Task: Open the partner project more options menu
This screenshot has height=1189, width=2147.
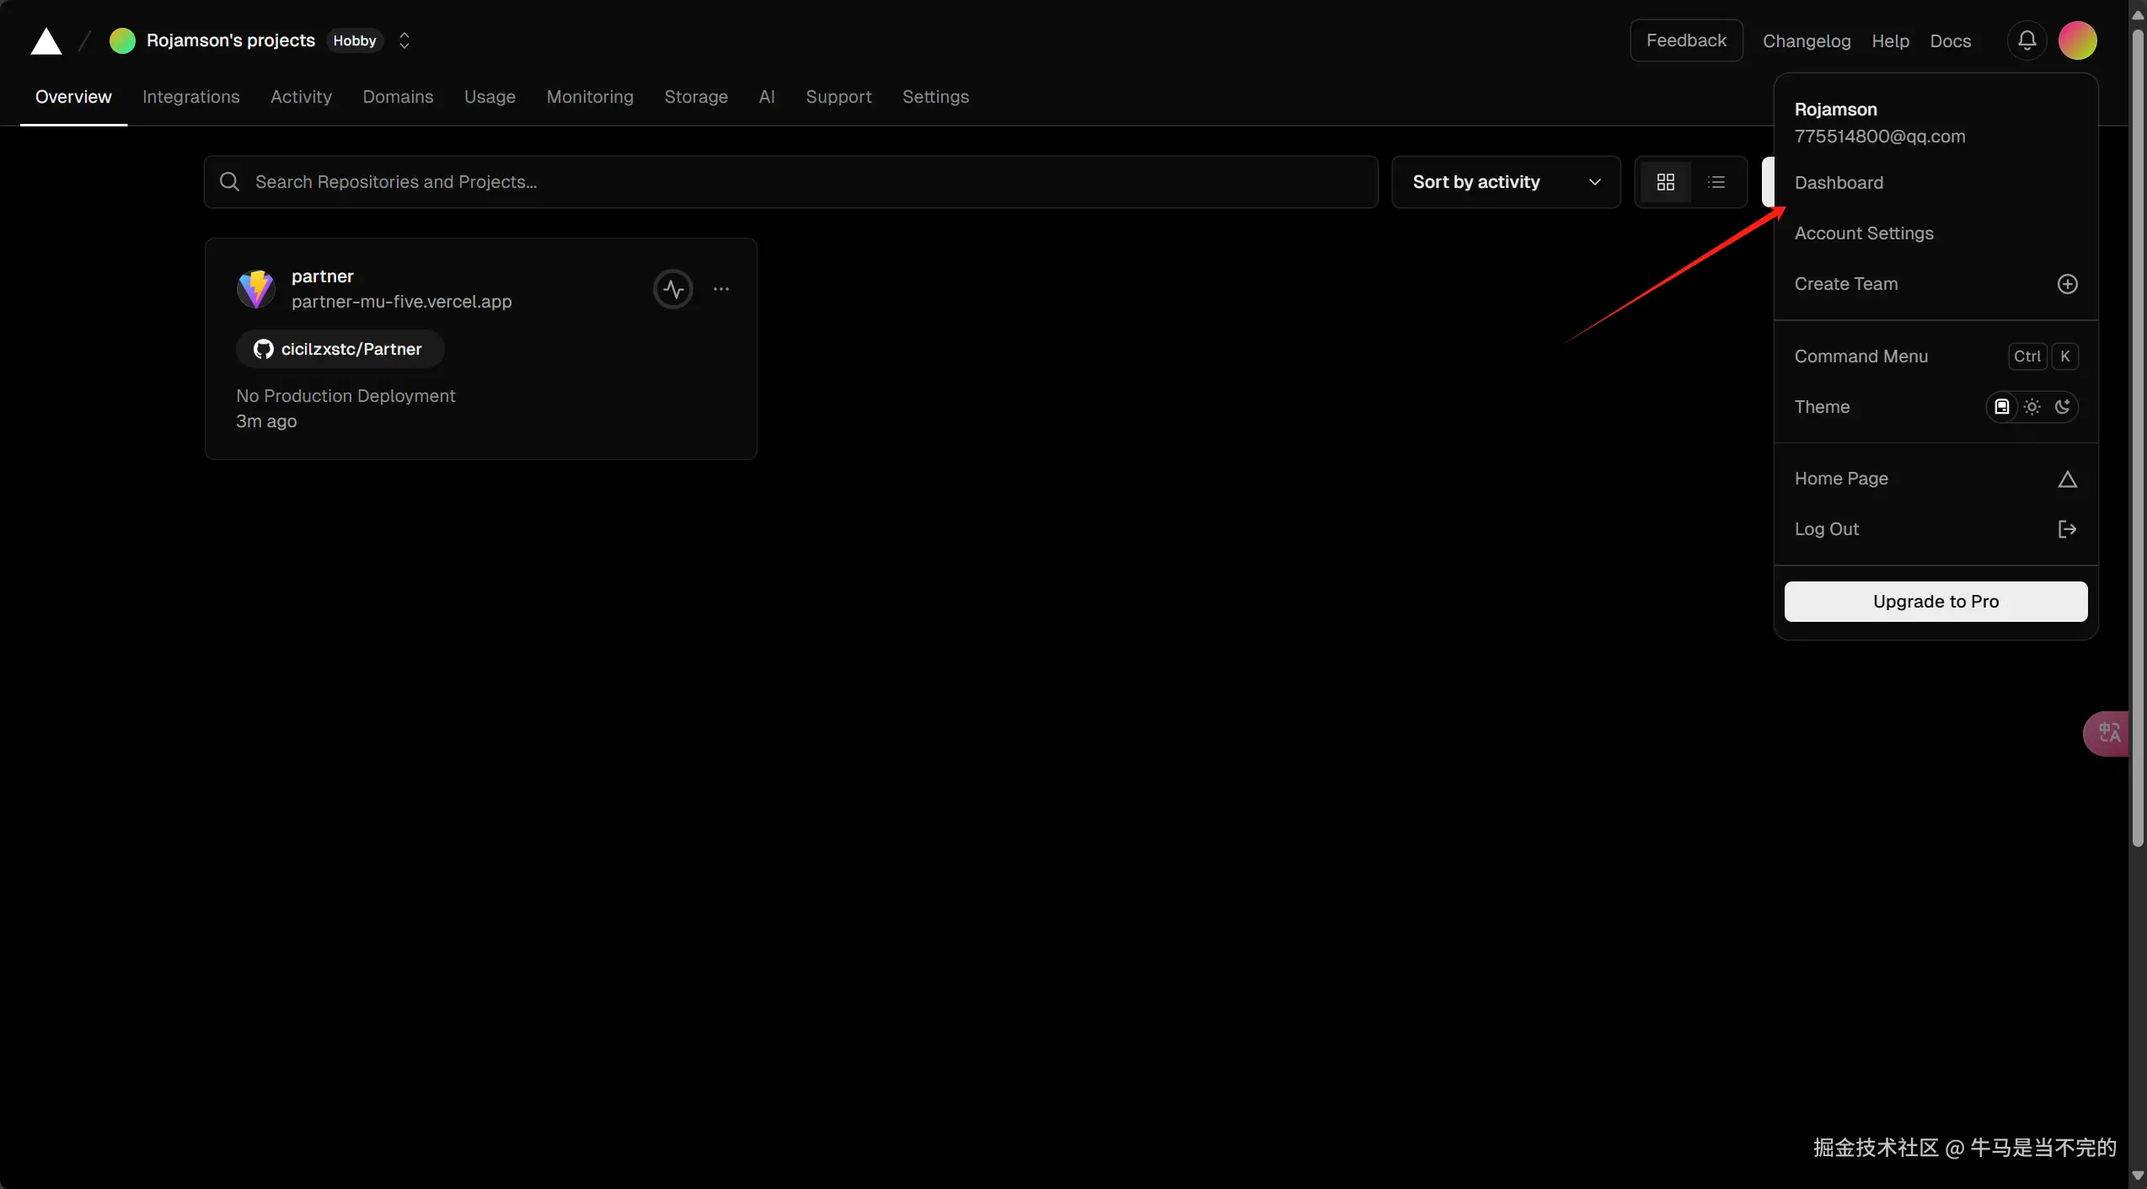Action: click(721, 289)
